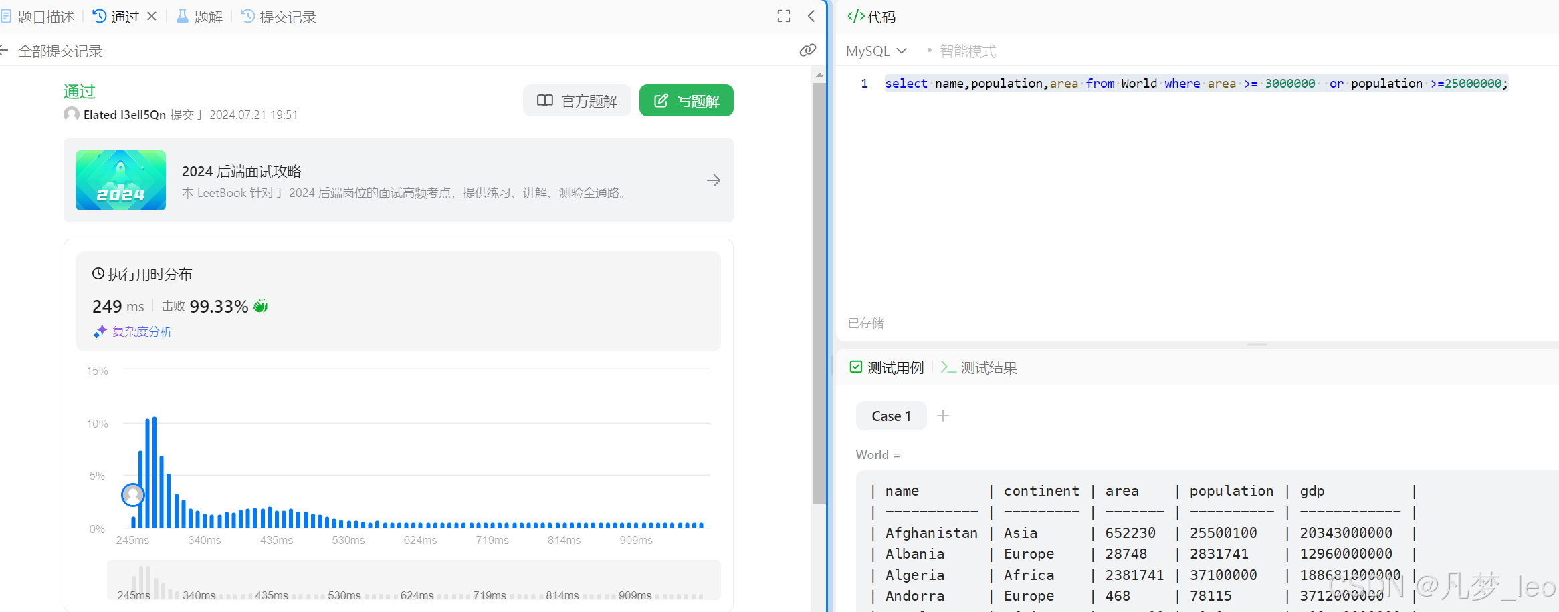Click the left panel vertical scrollbar

(x=819, y=293)
